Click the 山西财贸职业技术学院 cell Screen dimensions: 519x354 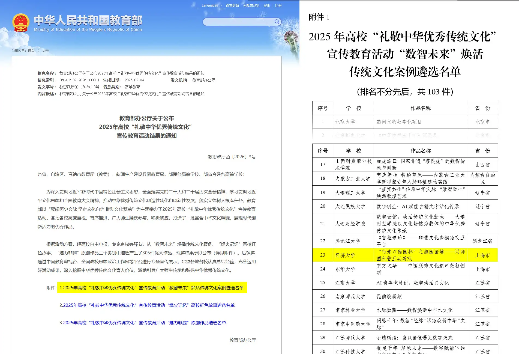(x=353, y=165)
